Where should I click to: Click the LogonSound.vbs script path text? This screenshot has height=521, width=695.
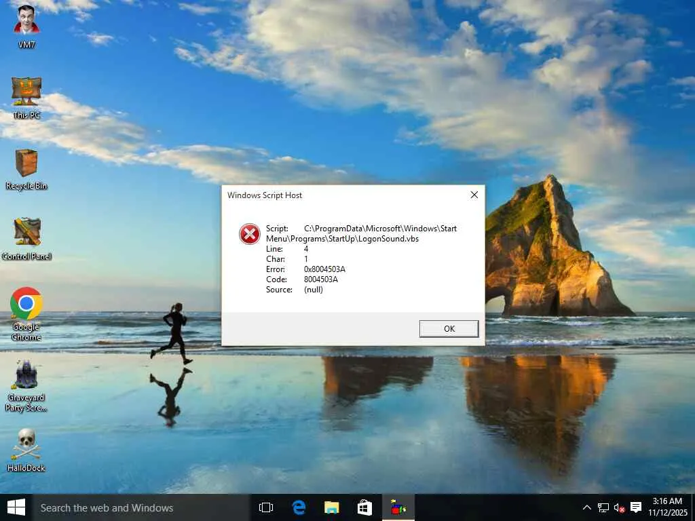click(x=361, y=233)
